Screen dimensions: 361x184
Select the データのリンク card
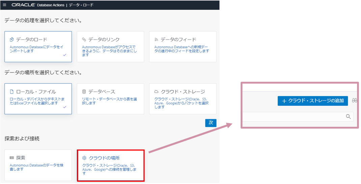111,47
